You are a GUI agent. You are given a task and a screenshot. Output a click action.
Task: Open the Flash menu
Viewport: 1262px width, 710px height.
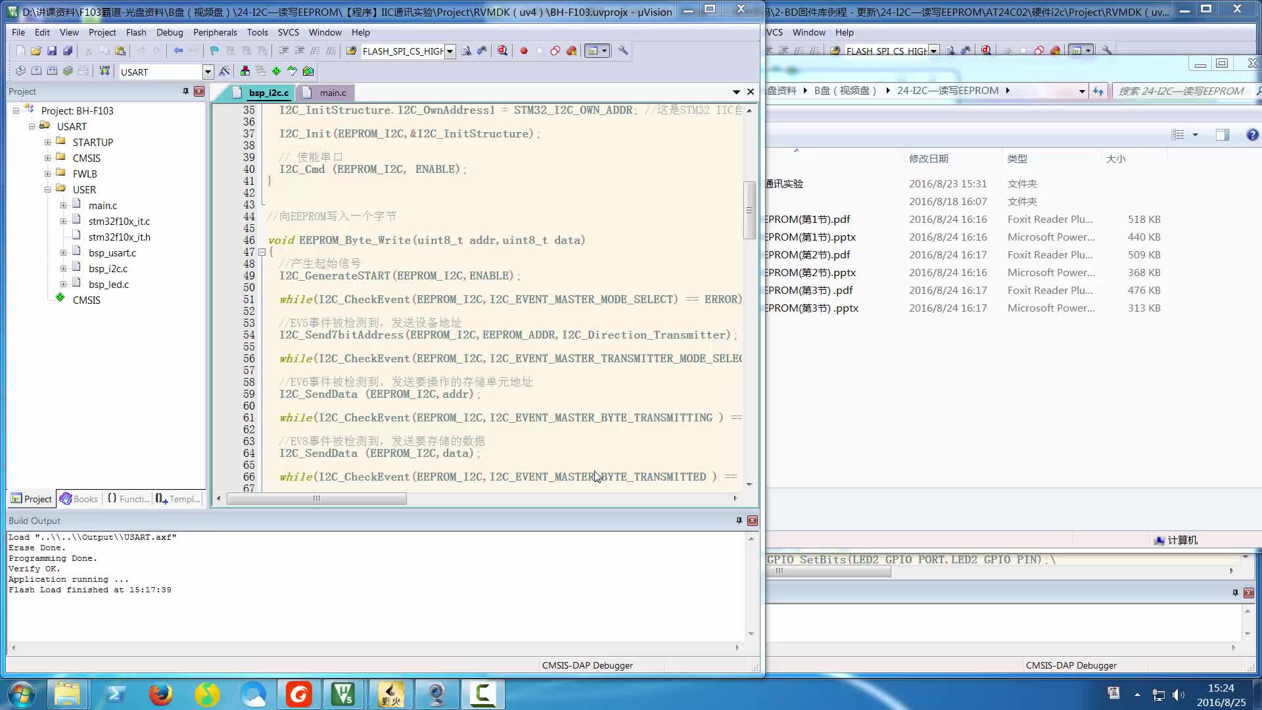(x=136, y=32)
